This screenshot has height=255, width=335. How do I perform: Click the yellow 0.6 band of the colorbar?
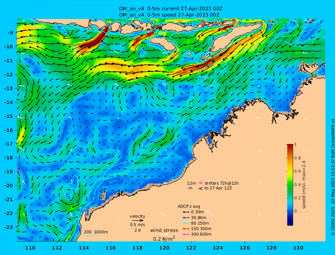point(290,171)
